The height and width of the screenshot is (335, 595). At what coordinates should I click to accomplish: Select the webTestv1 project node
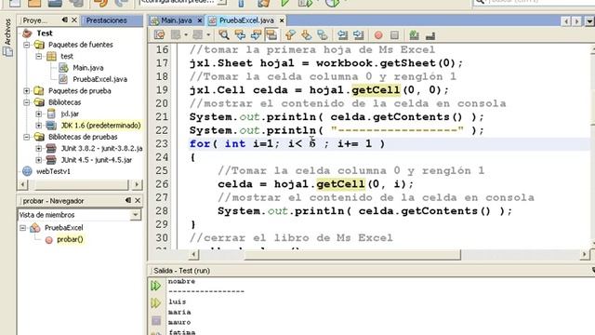pyautogui.click(x=53, y=171)
